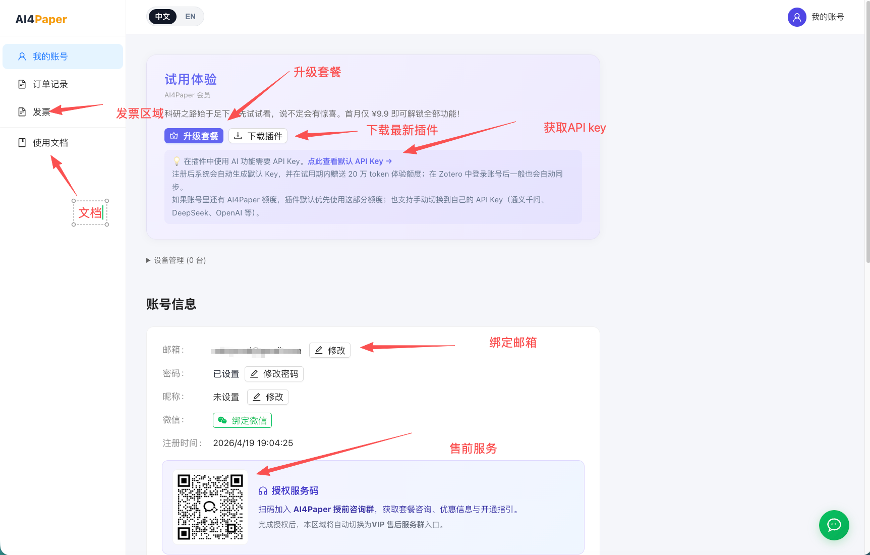Click the 账号信息 heading
The height and width of the screenshot is (555, 870).
(171, 304)
